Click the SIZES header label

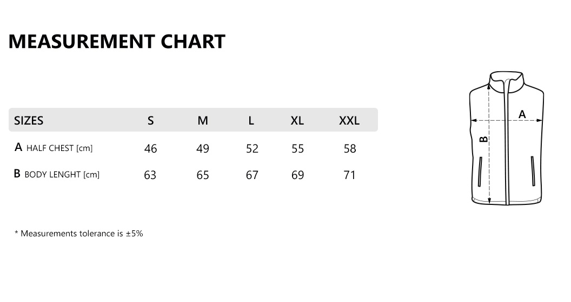(29, 120)
